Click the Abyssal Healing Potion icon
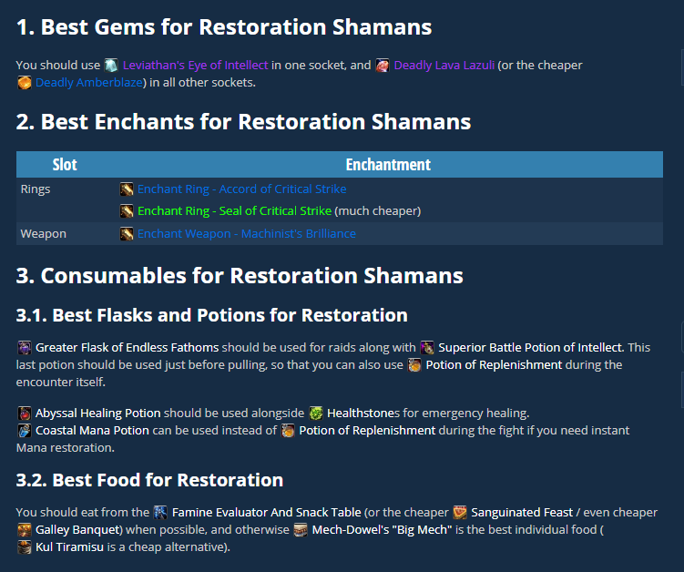This screenshot has height=572, width=684. click(x=25, y=414)
